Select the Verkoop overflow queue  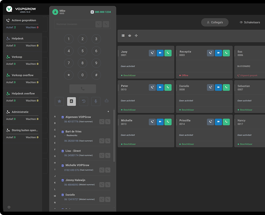pos(22,75)
